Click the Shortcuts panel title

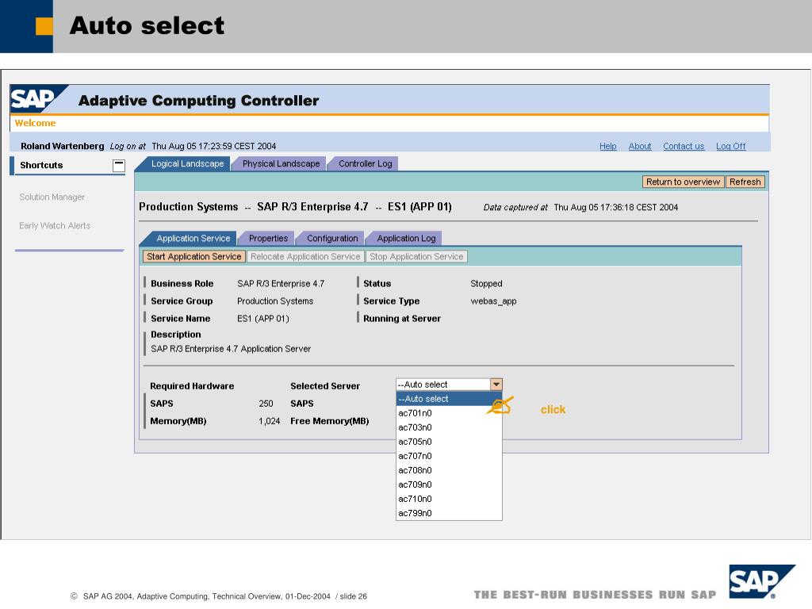click(x=41, y=165)
